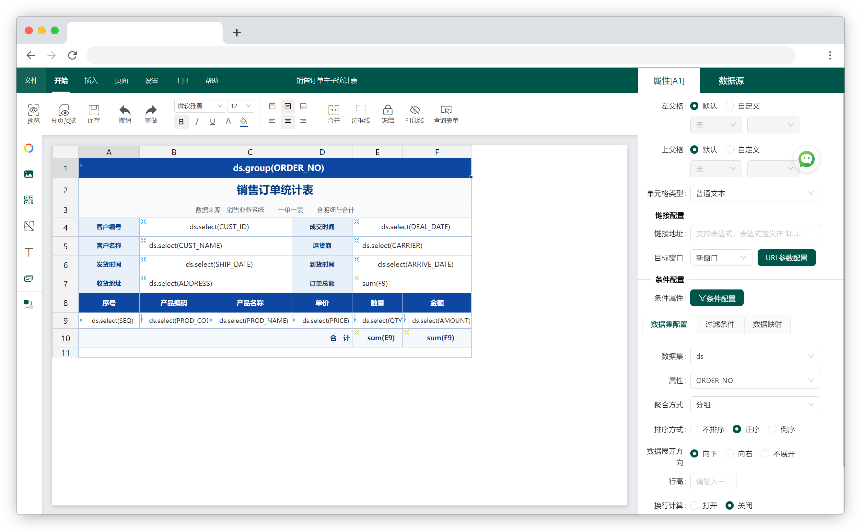Switch to the 数据源 tab
This screenshot has height=531, width=861.
click(x=731, y=80)
